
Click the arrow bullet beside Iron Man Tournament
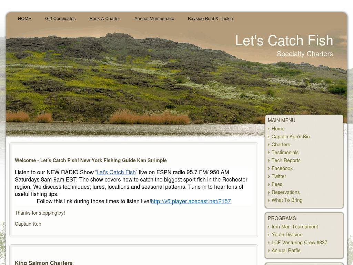tap(269, 227)
